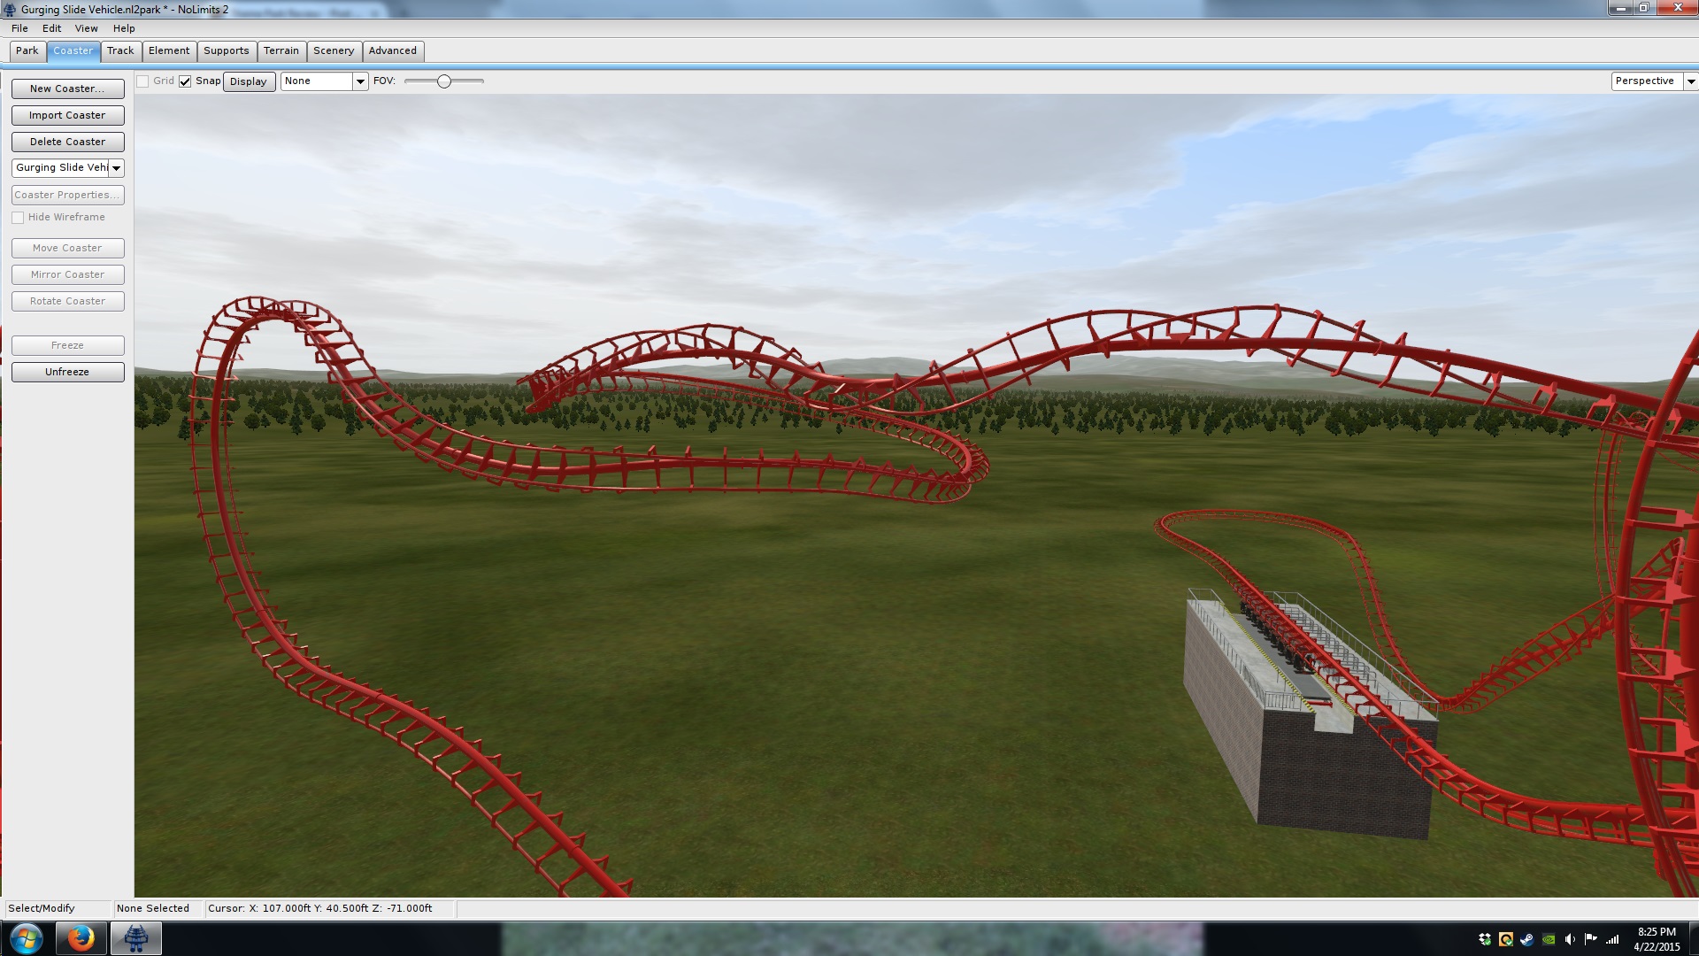Launch Firefox from the taskbar
This screenshot has height=956, width=1699.
pyautogui.click(x=81, y=937)
